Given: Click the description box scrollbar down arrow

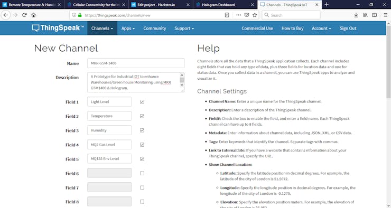Looking at the screenshot, I should pyautogui.click(x=182, y=85).
